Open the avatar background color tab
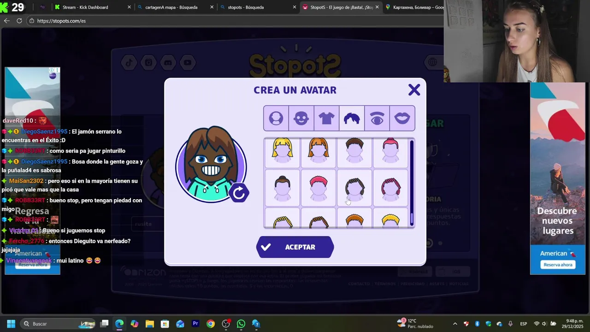This screenshot has width=590, height=332. click(x=276, y=119)
